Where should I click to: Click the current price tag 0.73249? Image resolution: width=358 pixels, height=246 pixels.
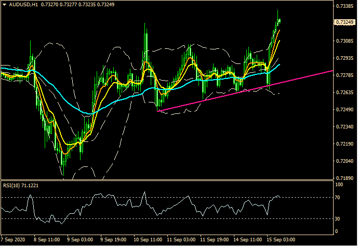pos(344,23)
